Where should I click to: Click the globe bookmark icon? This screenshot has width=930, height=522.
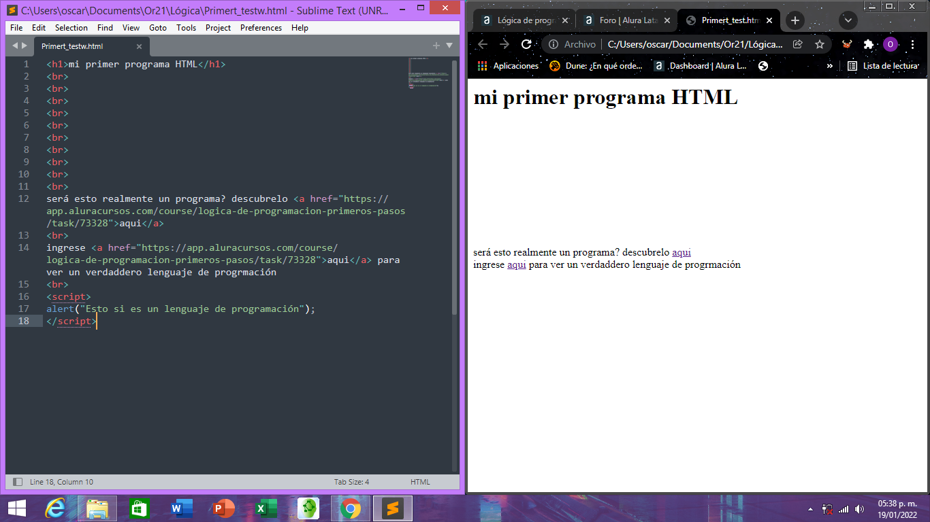pyautogui.click(x=763, y=66)
